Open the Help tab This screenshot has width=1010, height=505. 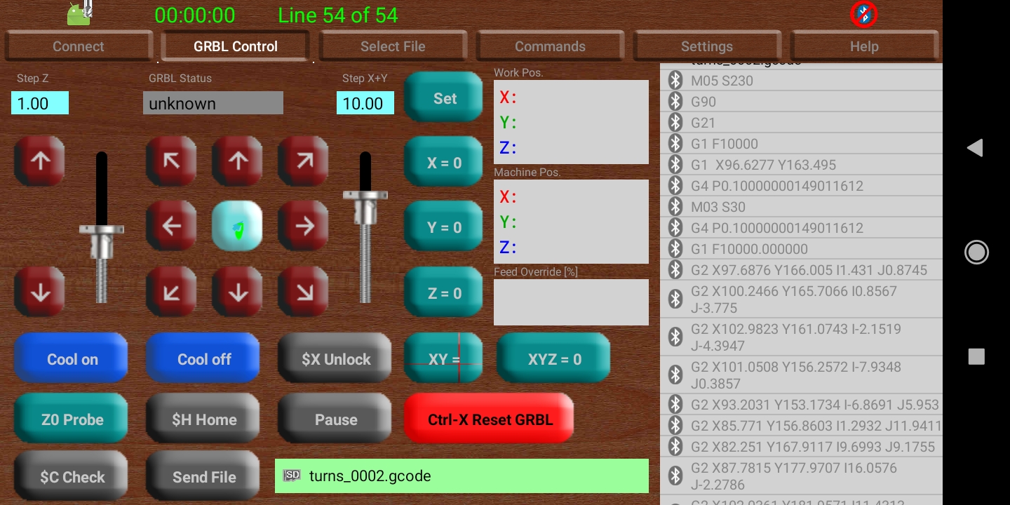click(864, 46)
